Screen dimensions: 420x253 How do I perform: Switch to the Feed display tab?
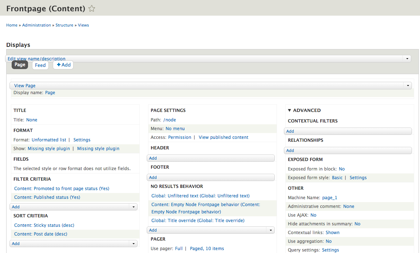[x=40, y=65]
